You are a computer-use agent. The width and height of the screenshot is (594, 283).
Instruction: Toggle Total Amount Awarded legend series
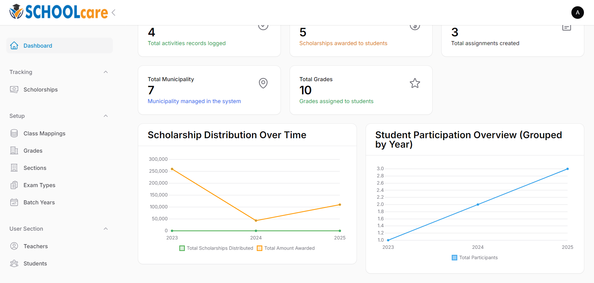pos(286,248)
